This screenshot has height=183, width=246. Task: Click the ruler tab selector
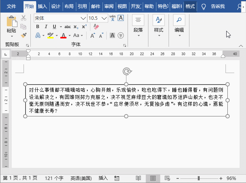click(6, 54)
